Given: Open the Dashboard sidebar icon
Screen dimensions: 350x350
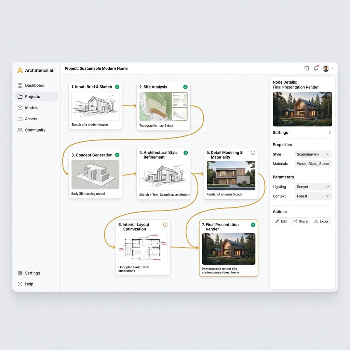Looking at the screenshot, I should click(19, 85).
